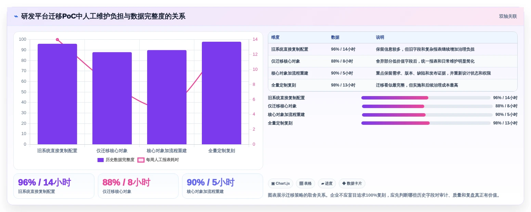Click the Chart.js tag chip
531x212 pixels.
point(281,183)
